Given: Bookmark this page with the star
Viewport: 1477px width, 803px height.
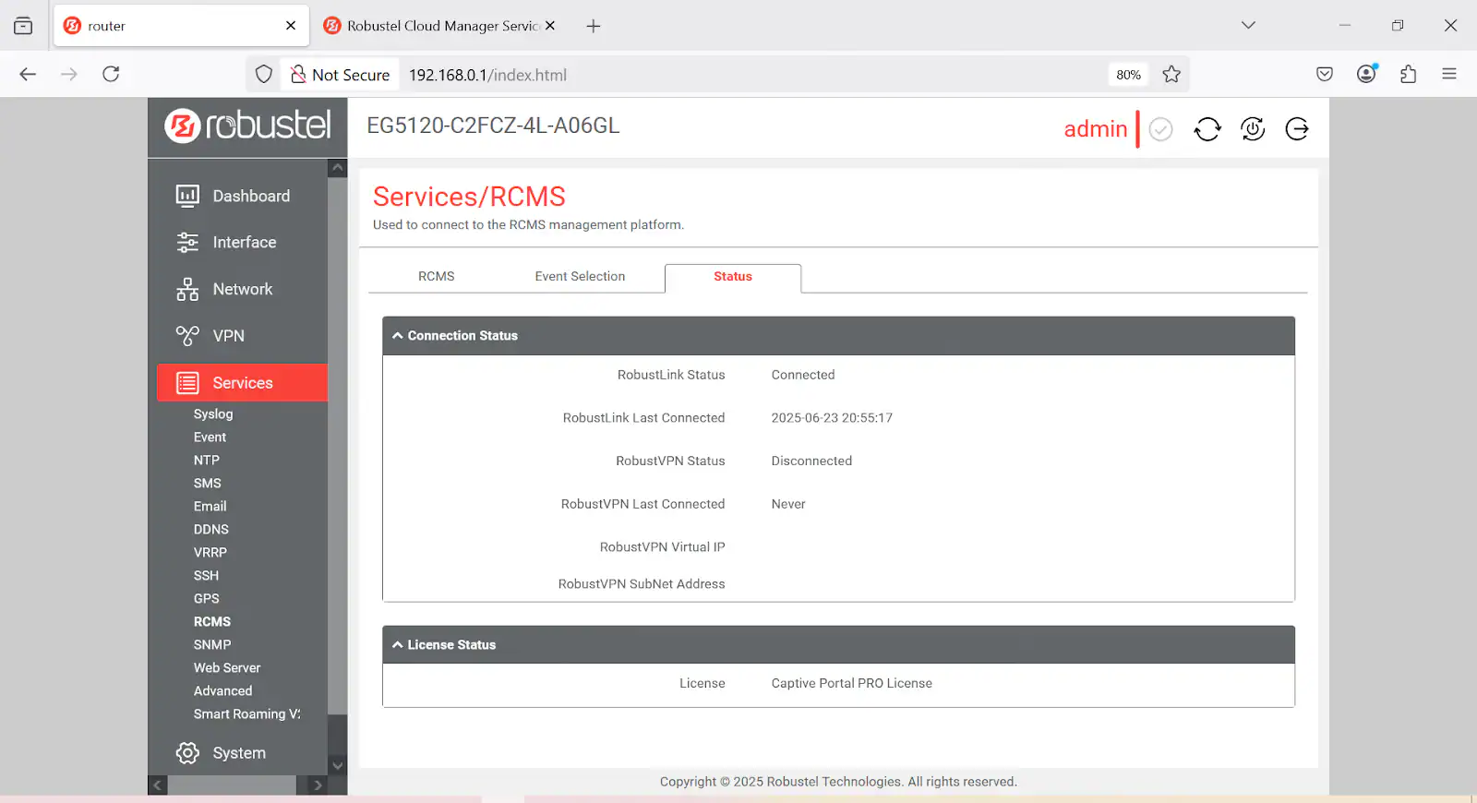Looking at the screenshot, I should [1171, 75].
